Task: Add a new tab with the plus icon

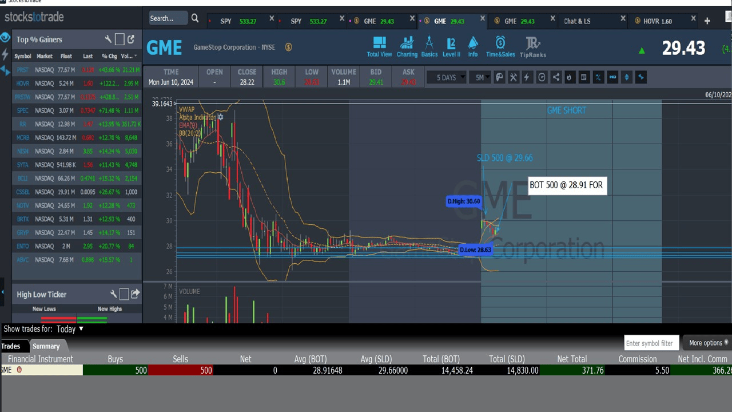Action: 707,21
